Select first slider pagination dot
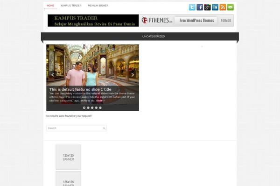This screenshot has width=280, height=186. point(84,108)
